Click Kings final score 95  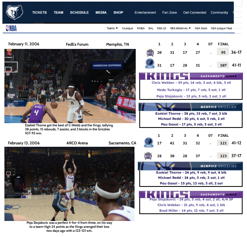point(223,52)
